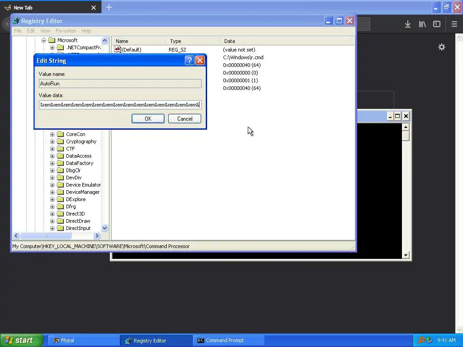Expand the DExplore key
463x347 pixels.
coord(52,199)
